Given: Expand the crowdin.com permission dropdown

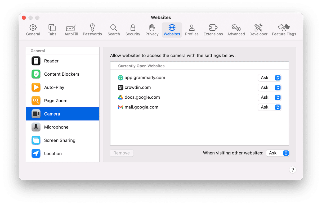Looking at the screenshot, I should pos(269,88).
